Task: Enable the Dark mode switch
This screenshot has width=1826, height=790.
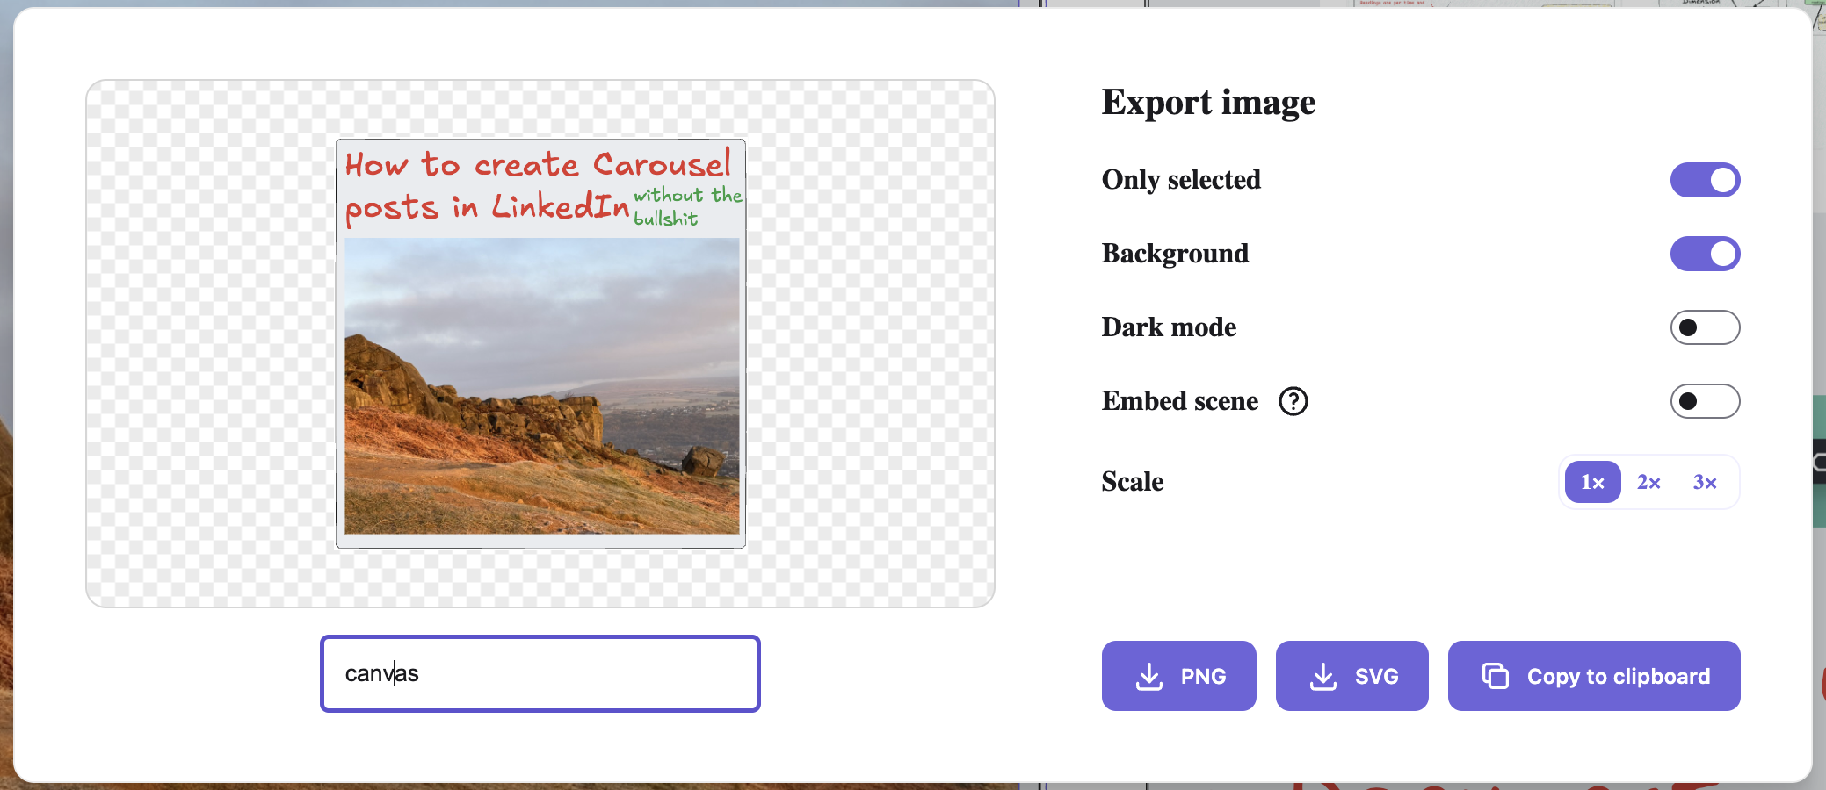Action: click(x=1705, y=327)
